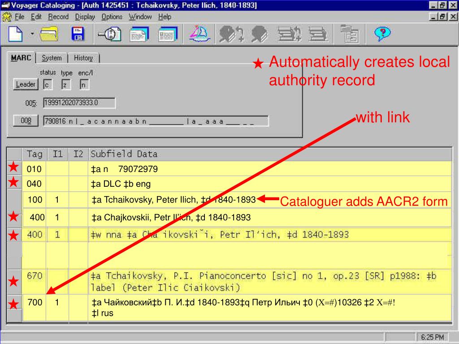Select tag cell 040
The height and width of the screenshot is (344, 459).
[x=34, y=184]
